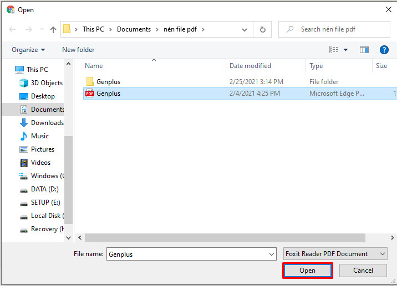Sort by Name column header
Screen dimensions: 397x286
pyautogui.click(x=94, y=66)
